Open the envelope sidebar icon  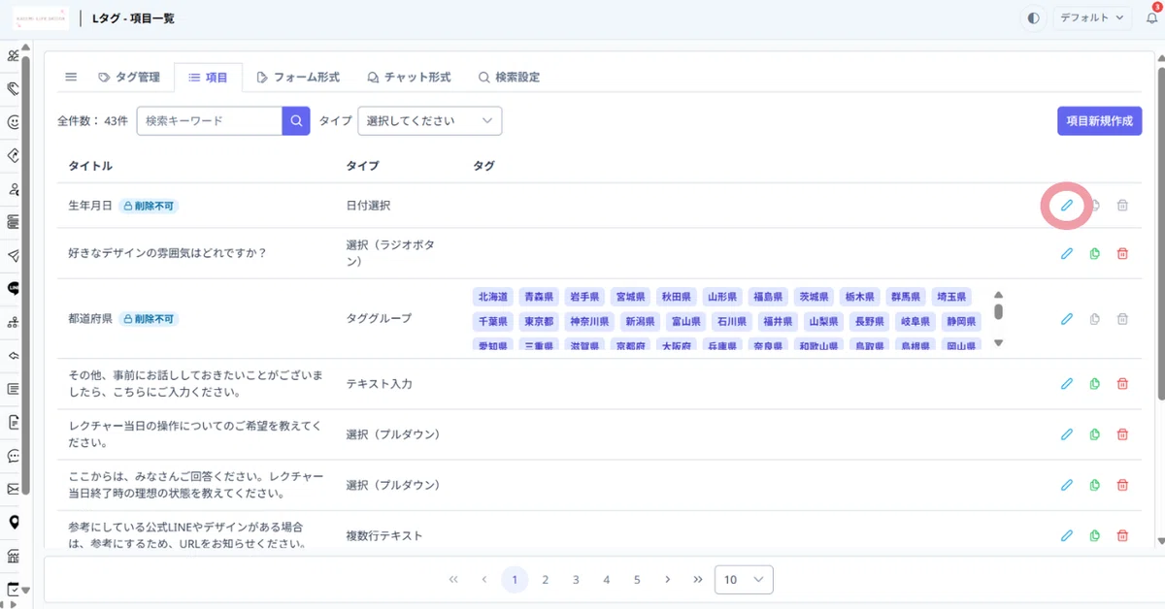pos(14,489)
